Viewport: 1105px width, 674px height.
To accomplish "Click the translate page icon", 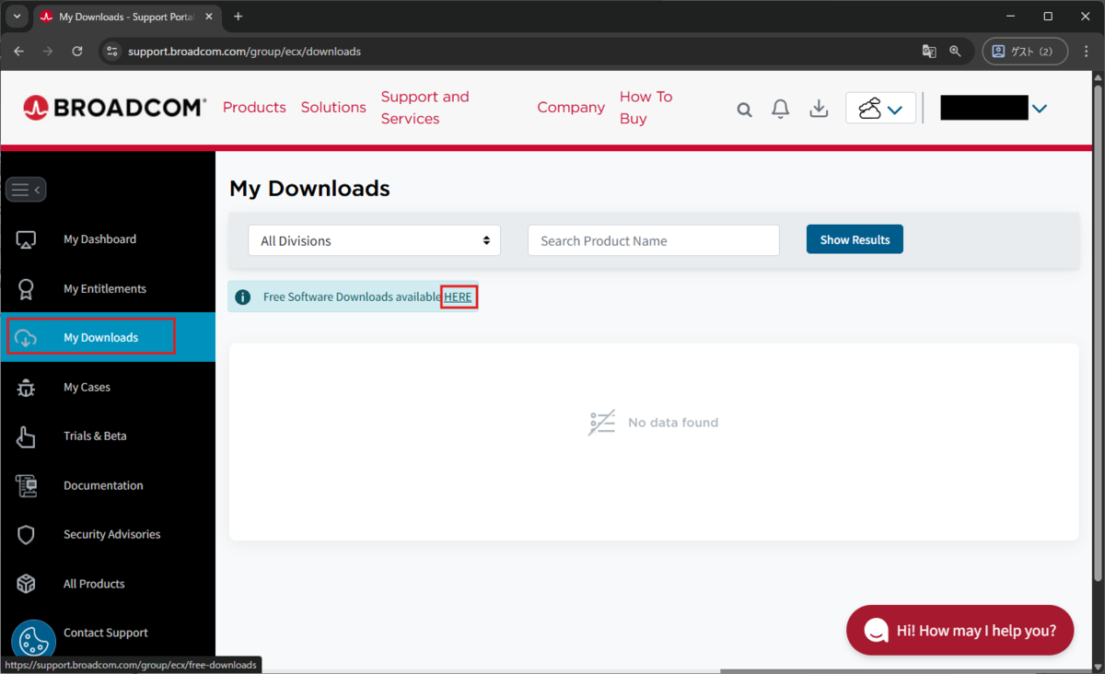I will pos(929,52).
